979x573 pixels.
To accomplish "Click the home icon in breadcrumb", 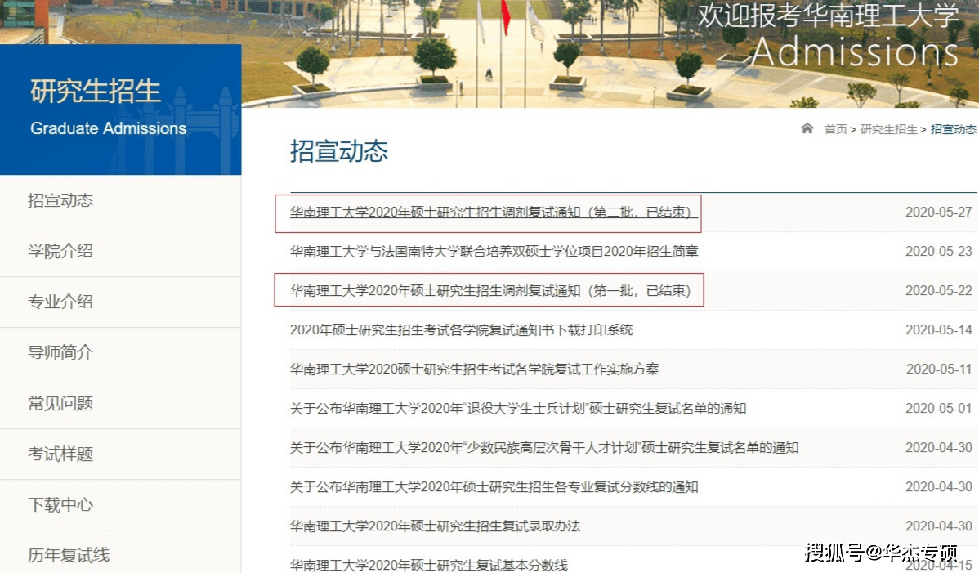I will 807,128.
